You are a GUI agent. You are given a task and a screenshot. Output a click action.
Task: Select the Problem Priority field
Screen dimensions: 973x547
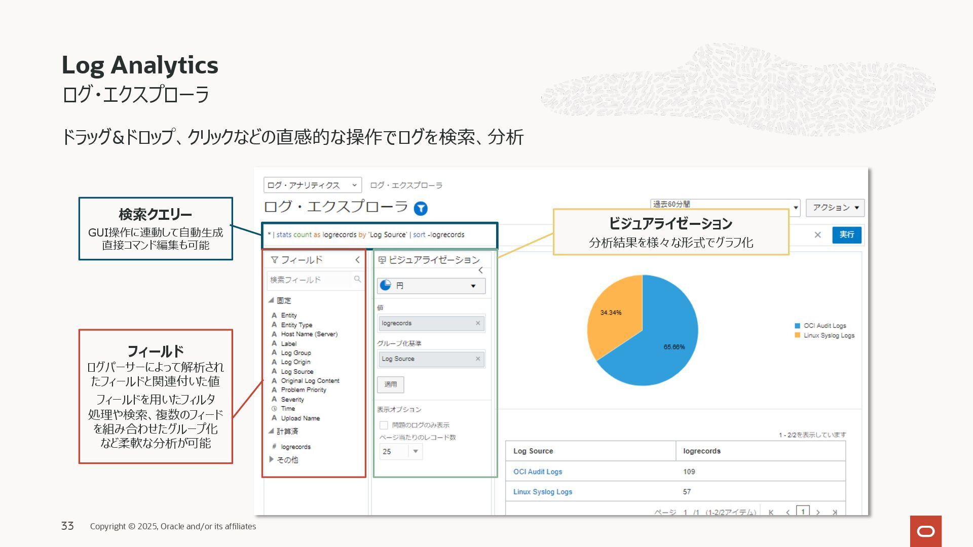304,389
